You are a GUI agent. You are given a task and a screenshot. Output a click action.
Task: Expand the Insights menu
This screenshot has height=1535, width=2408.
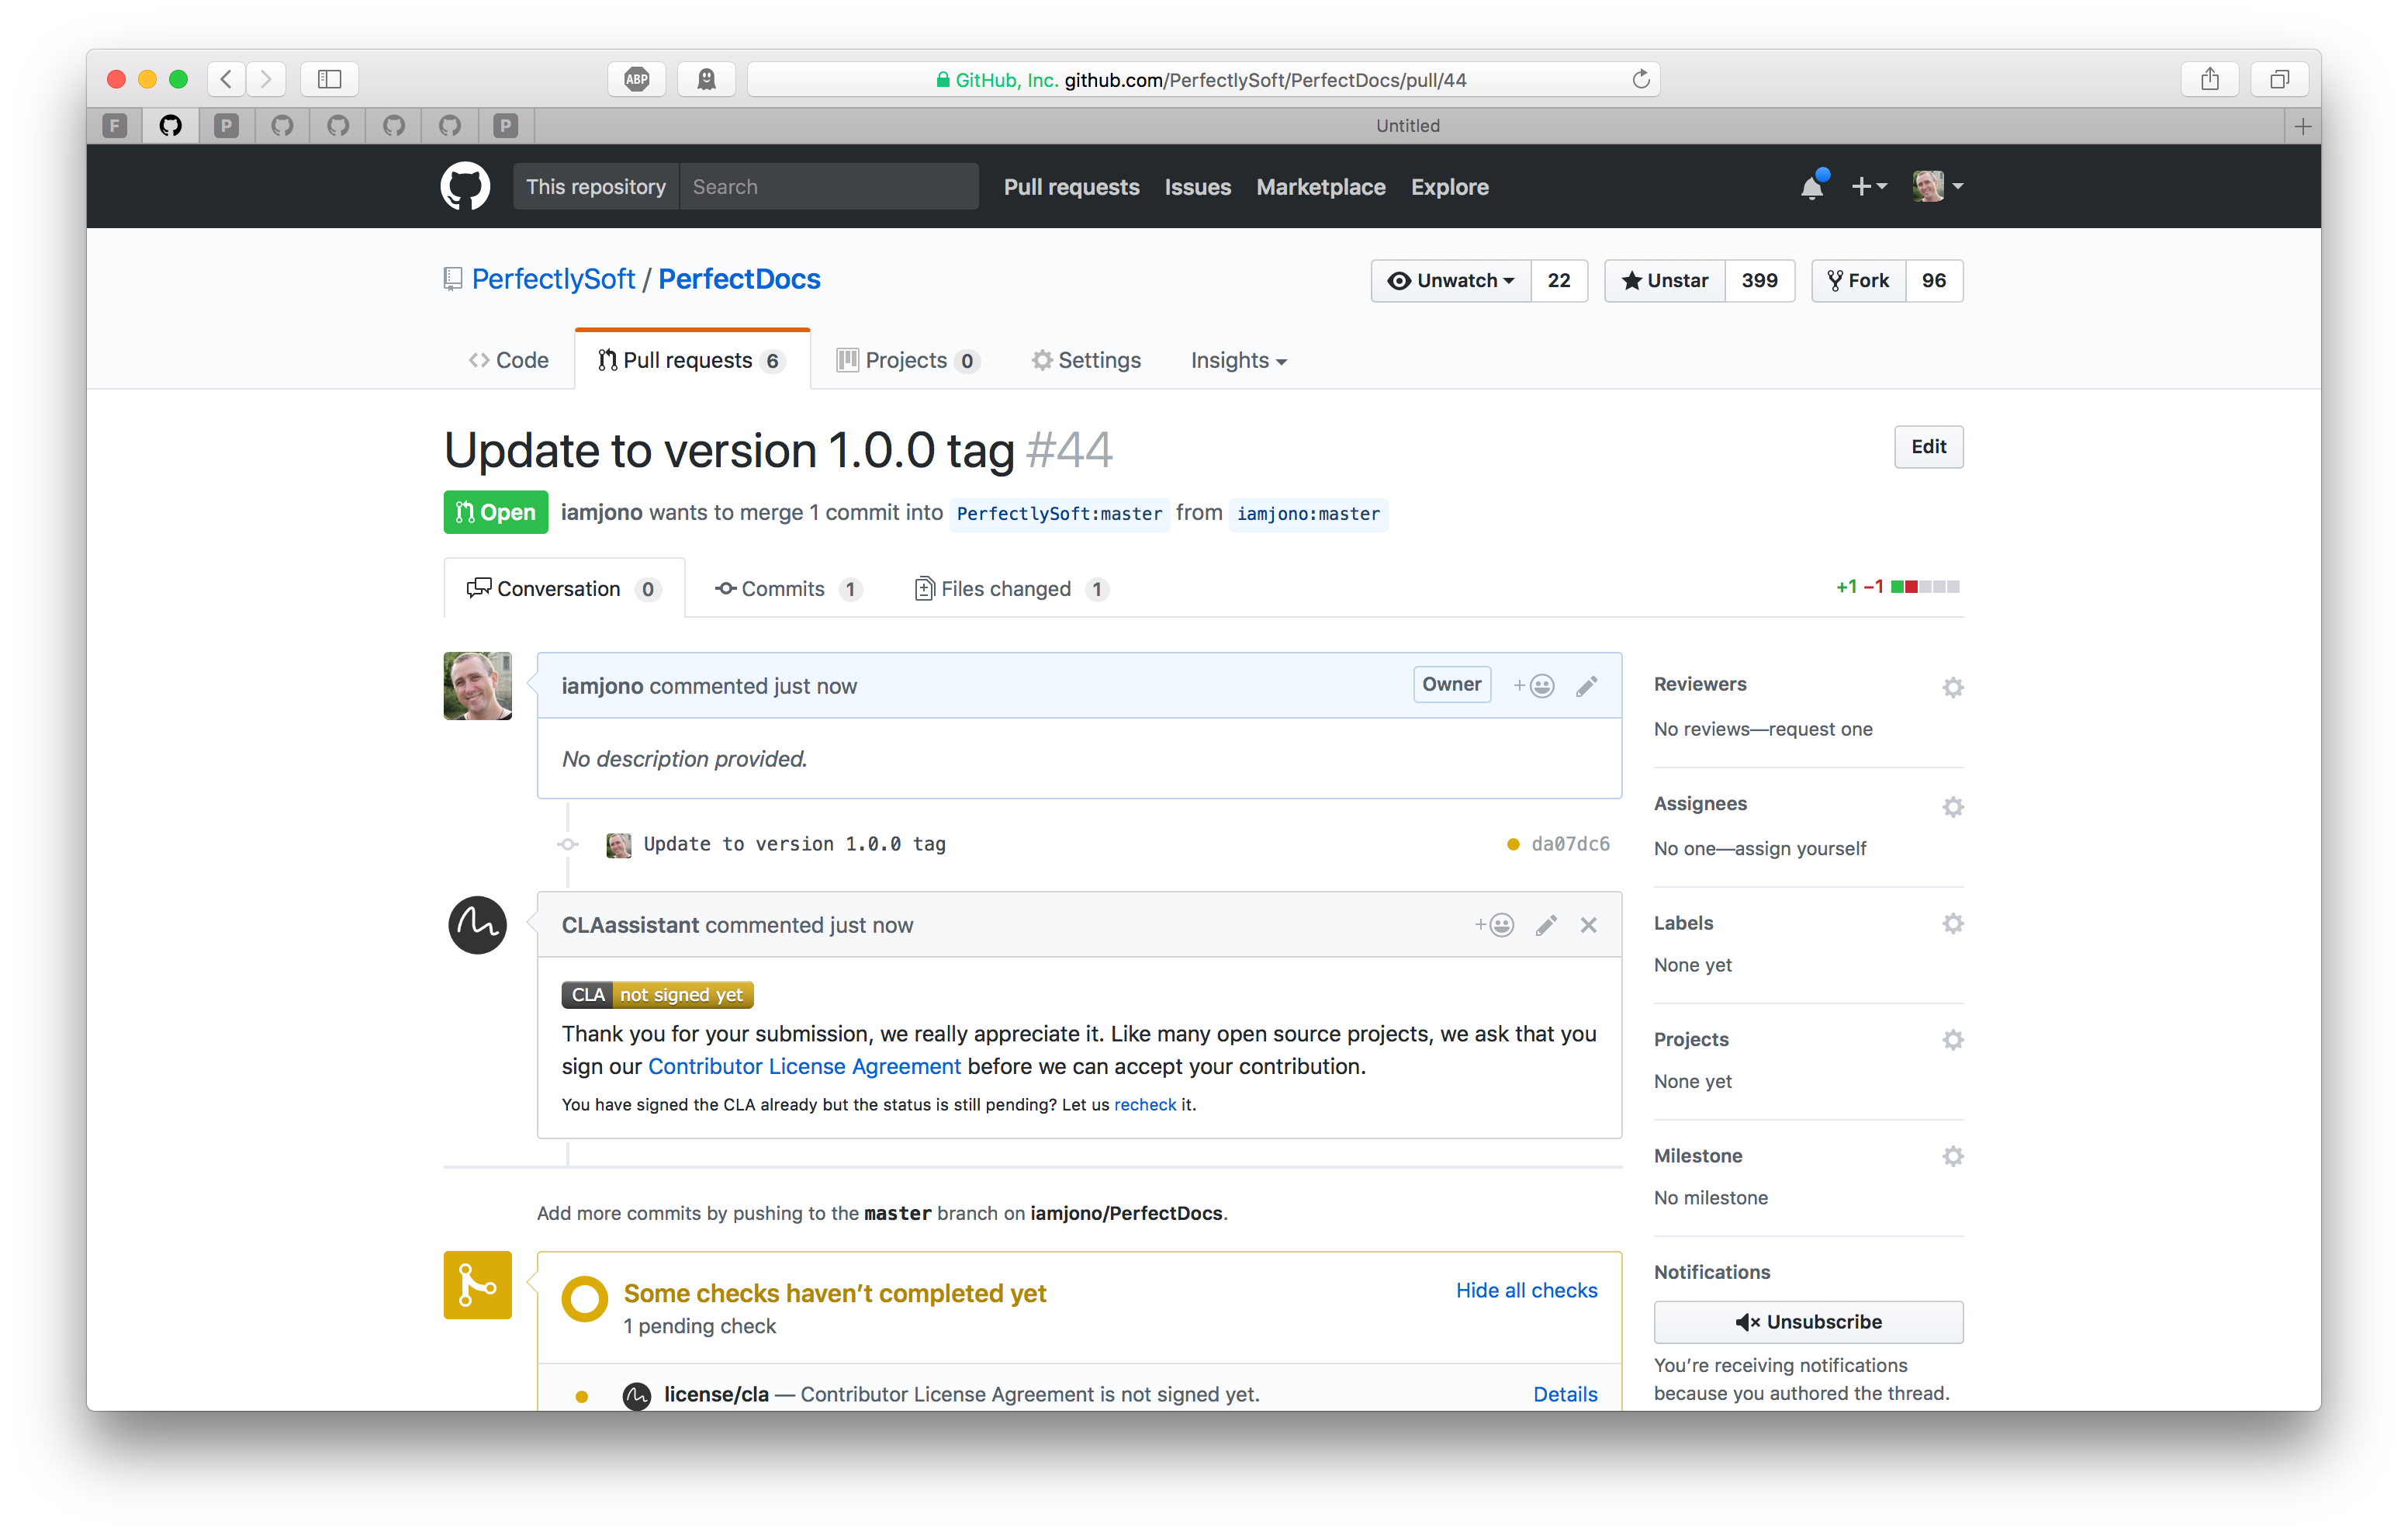(x=1237, y=360)
